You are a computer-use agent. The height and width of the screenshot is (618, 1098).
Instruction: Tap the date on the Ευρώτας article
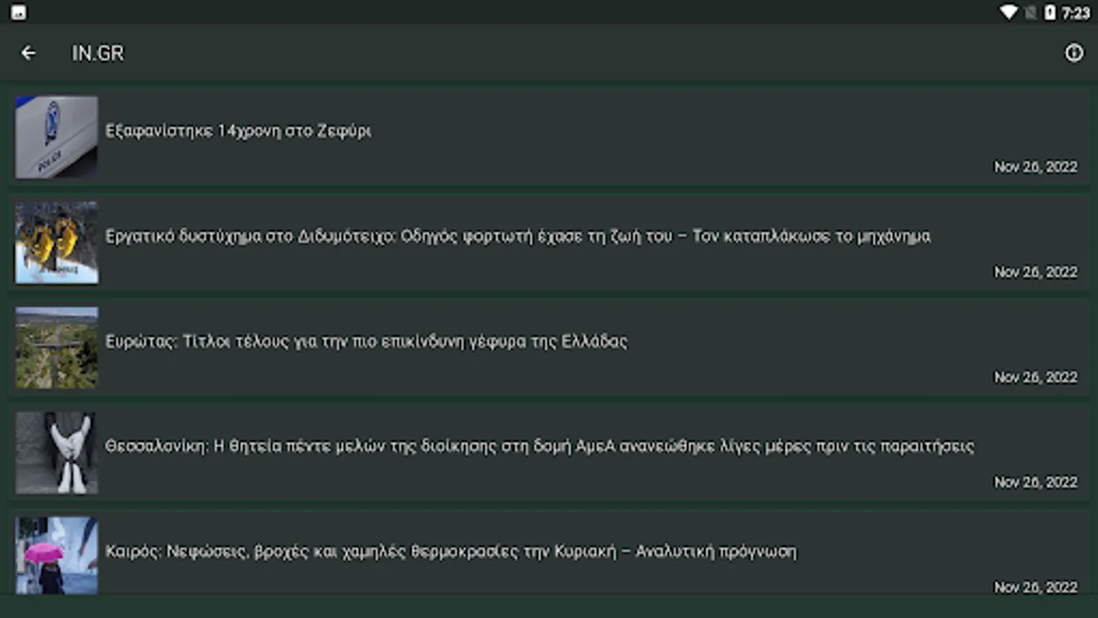coord(1036,377)
